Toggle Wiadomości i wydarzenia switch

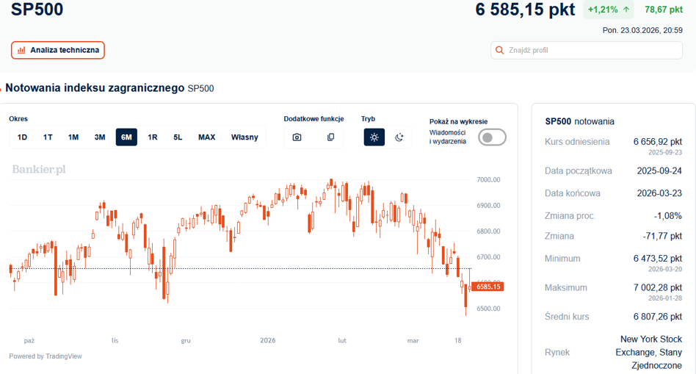[x=492, y=137]
